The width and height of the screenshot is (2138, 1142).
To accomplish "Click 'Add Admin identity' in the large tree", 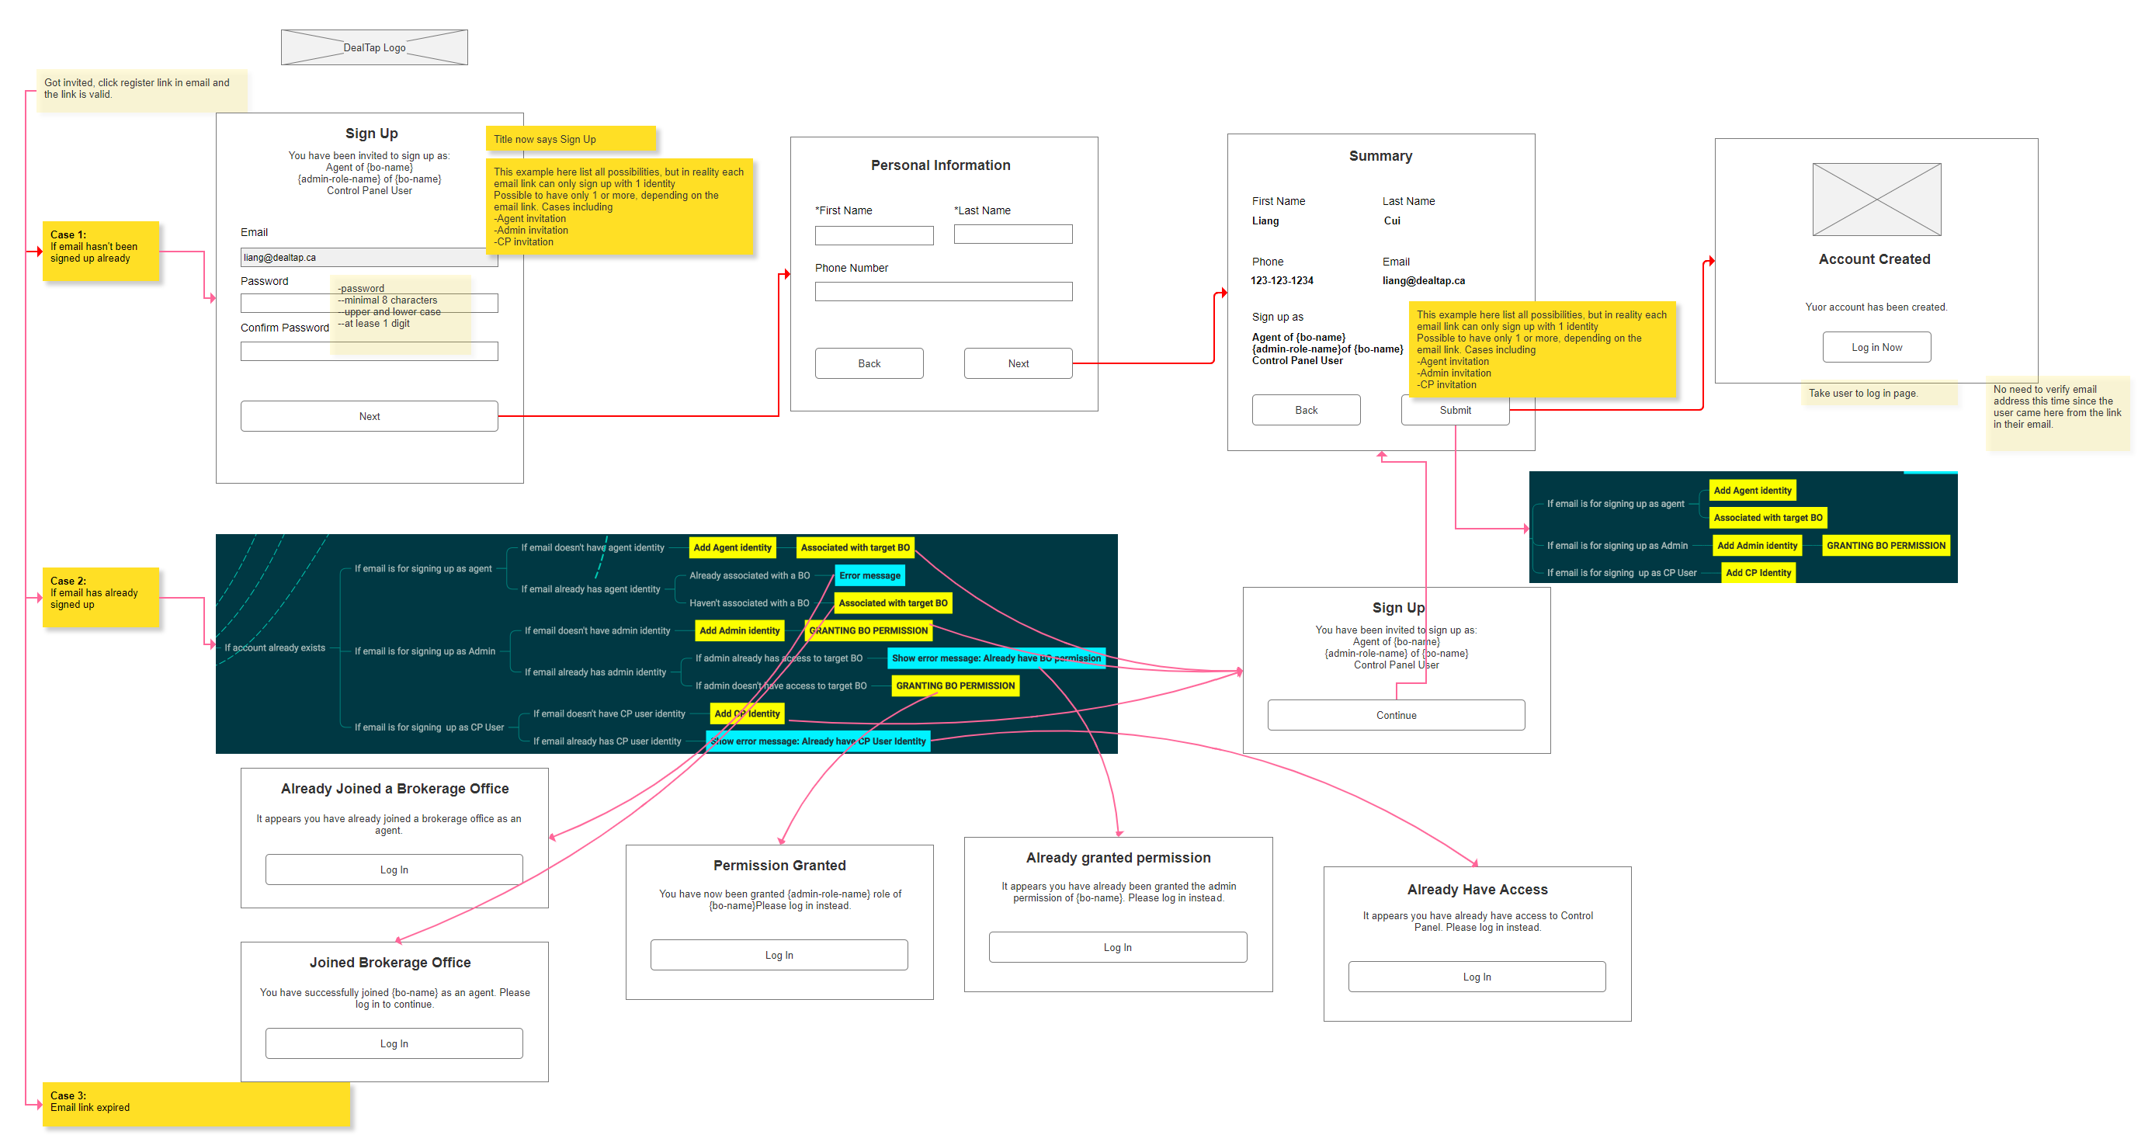I will [740, 630].
